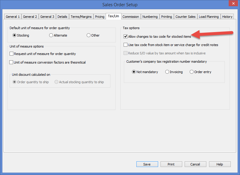Set tax registration to Invoicing
Screen dimensions: 240x175
click(167, 72)
